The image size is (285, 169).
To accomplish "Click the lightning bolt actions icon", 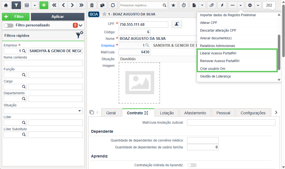I will click(222, 5).
